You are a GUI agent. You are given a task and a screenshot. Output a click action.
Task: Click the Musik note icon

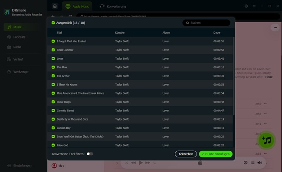(9, 27)
